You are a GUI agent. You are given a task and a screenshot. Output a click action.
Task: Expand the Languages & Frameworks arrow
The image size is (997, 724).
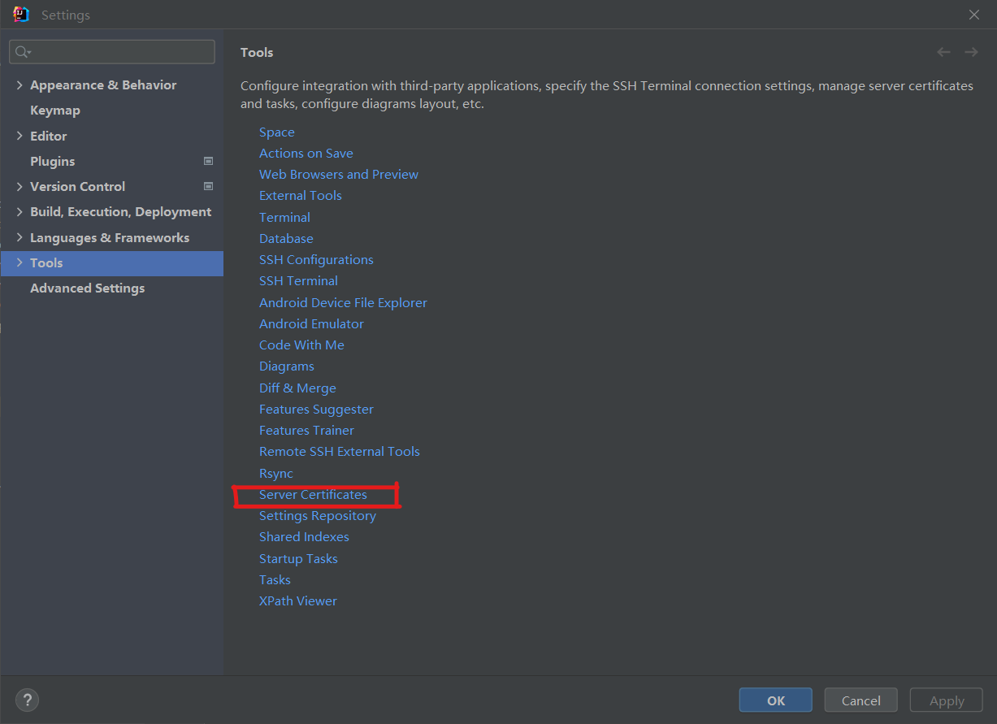tap(20, 237)
